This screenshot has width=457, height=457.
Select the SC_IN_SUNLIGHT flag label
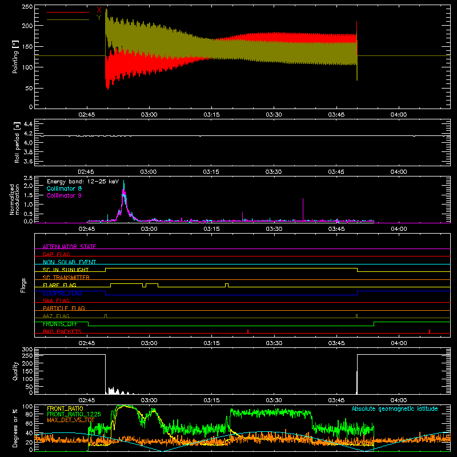pyautogui.click(x=66, y=270)
